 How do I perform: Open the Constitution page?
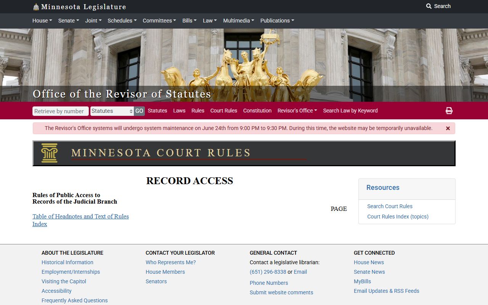(257, 111)
